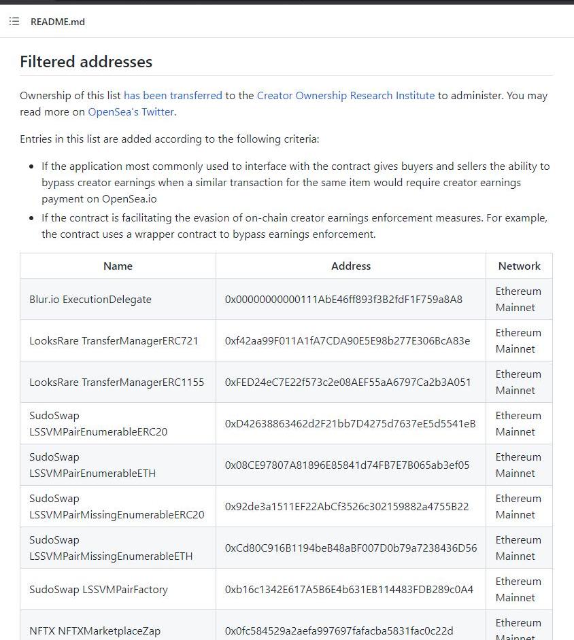The width and height of the screenshot is (574, 640).
Task: Open the README table of contents icon
Action: pyautogui.click(x=14, y=22)
